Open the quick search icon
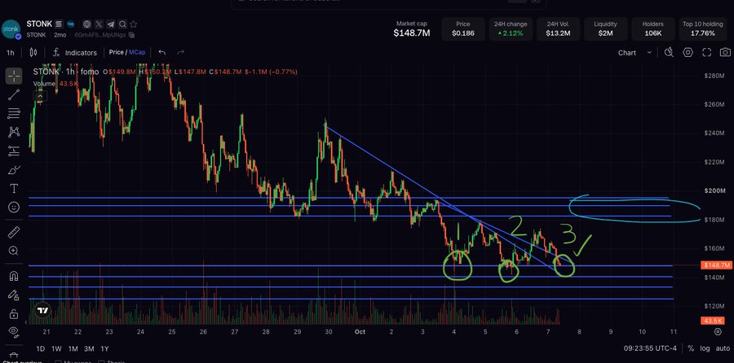The width and height of the screenshot is (734, 363). coord(669,52)
